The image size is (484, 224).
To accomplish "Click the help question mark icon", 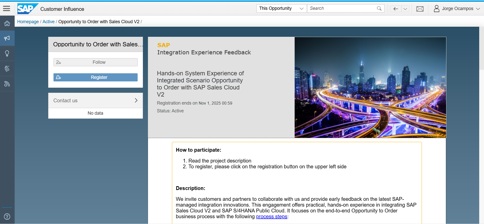I will 7,216.
